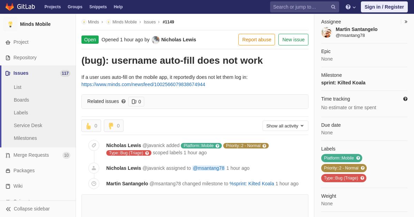Open the help question mark menu
The width and height of the screenshot is (414, 217).
pyautogui.click(x=351, y=7)
